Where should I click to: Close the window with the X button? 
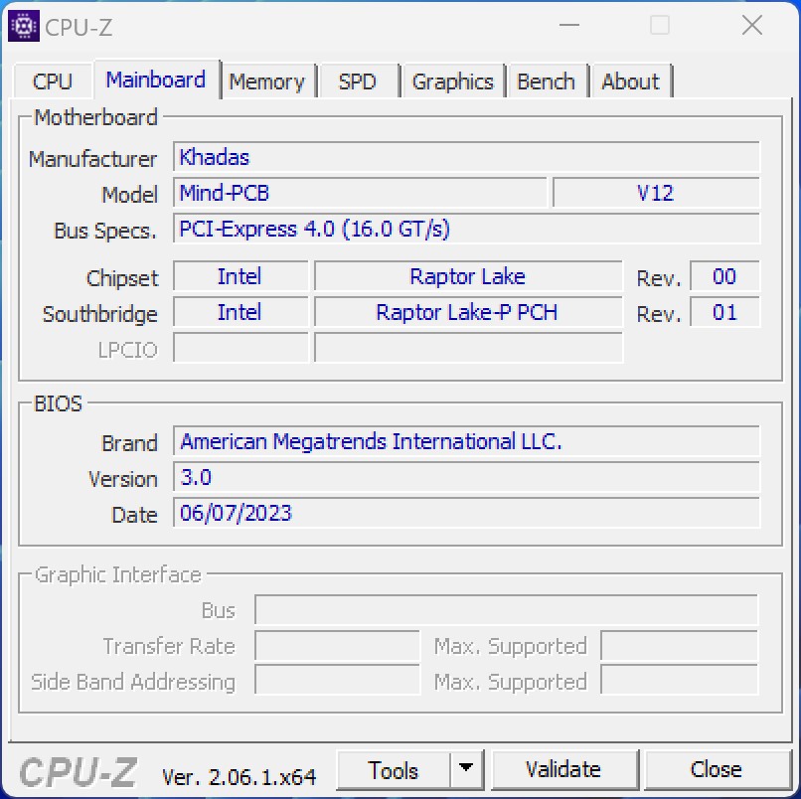752,25
